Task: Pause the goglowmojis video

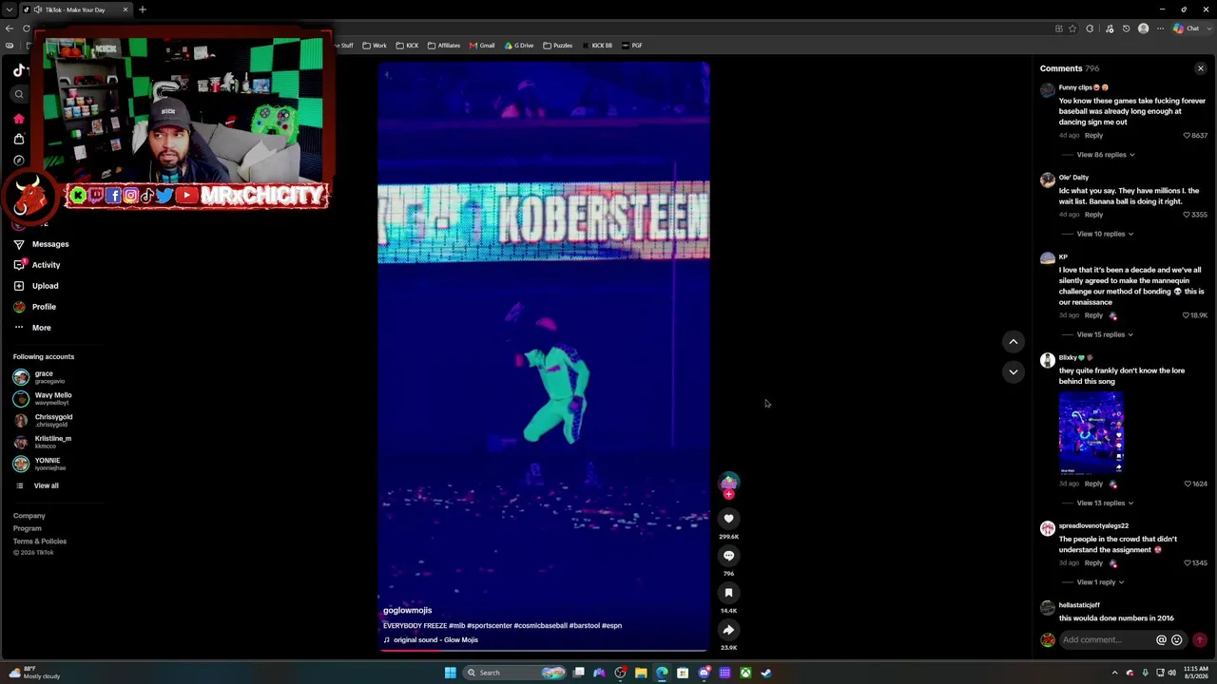Action: coord(544,357)
